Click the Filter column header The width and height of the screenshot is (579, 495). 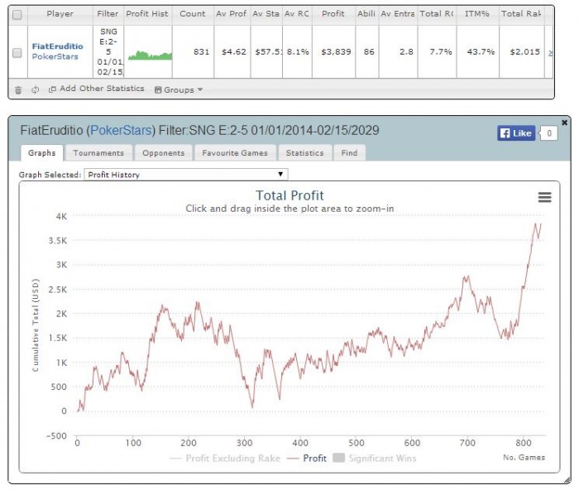(x=108, y=14)
